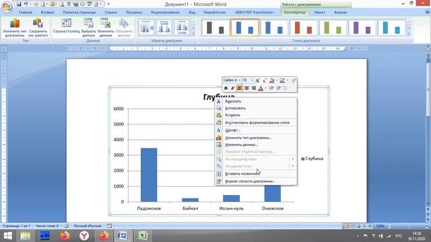
Task: Expand chart layouts gallery more arrow
Action: pyautogui.click(x=193, y=34)
